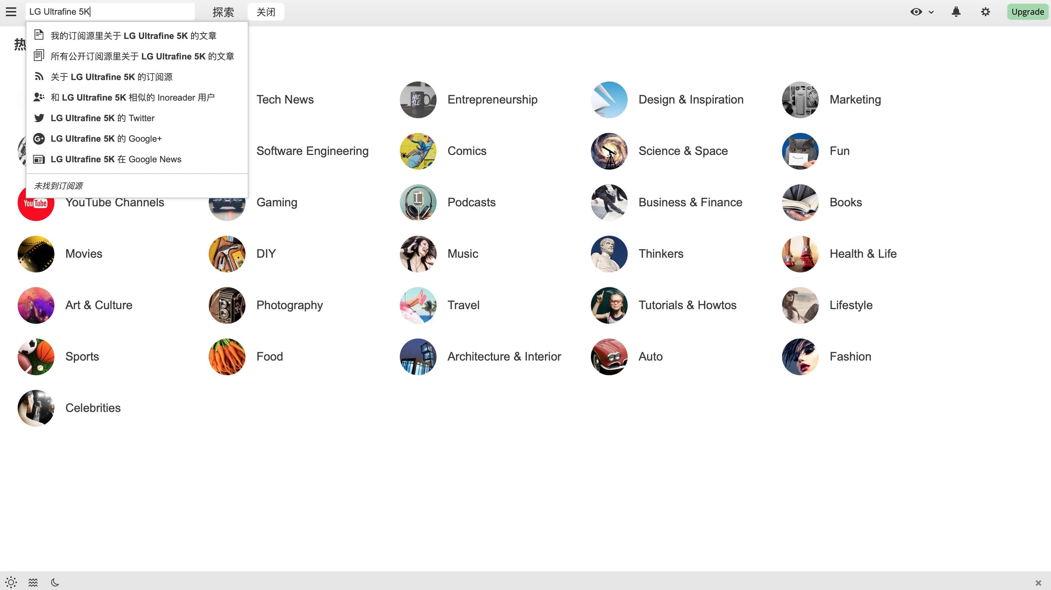
Task: Open Movies category film thumbnail
Action: click(36, 254)
